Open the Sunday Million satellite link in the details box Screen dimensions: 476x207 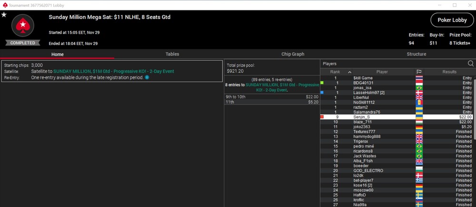tap(114, 71)
